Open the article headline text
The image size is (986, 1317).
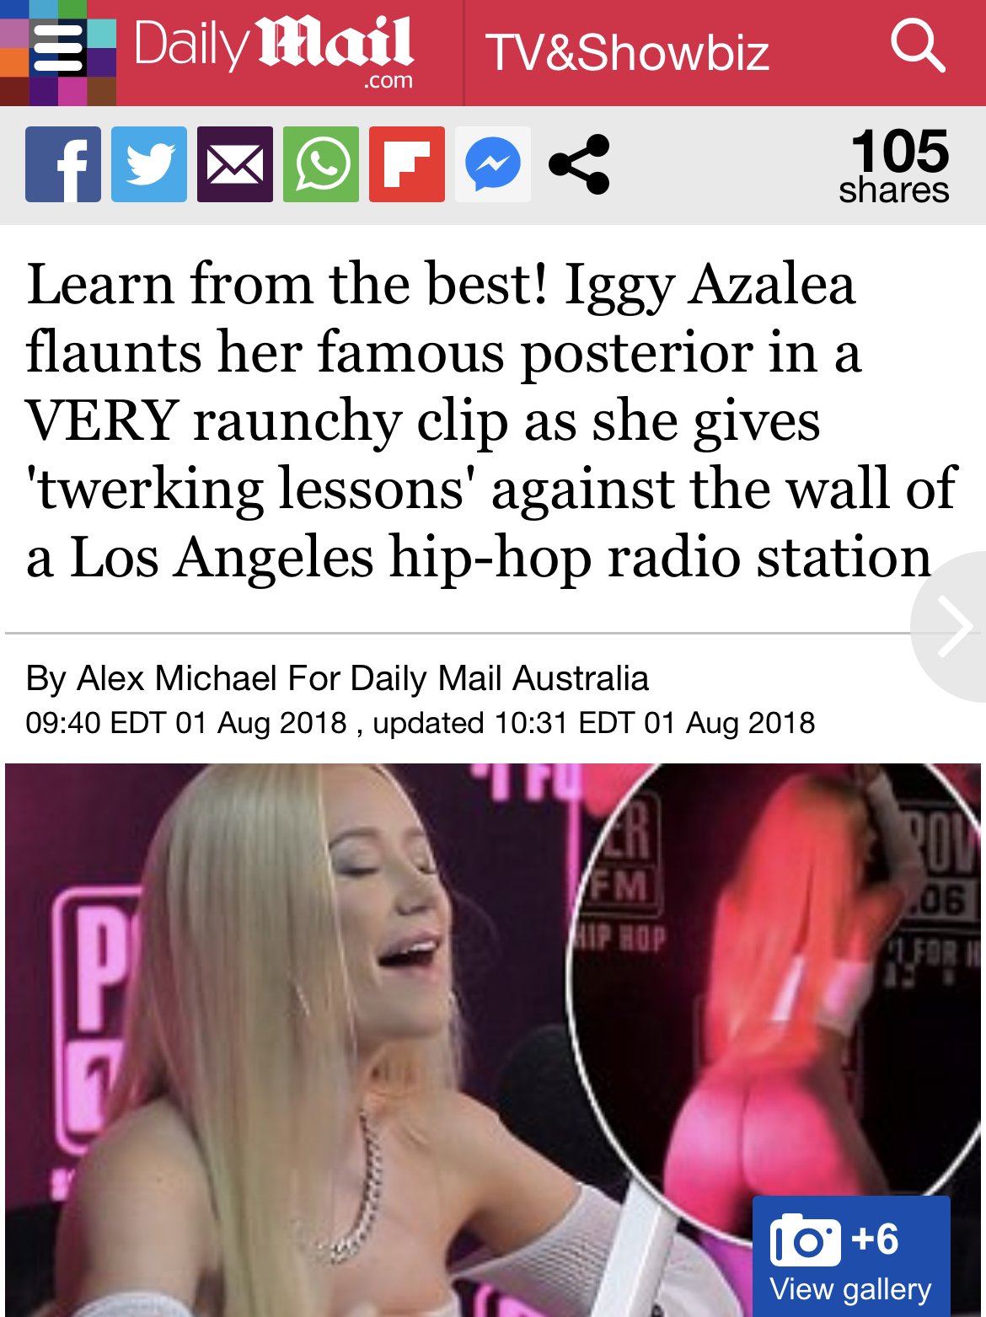[x=491, y=420]
